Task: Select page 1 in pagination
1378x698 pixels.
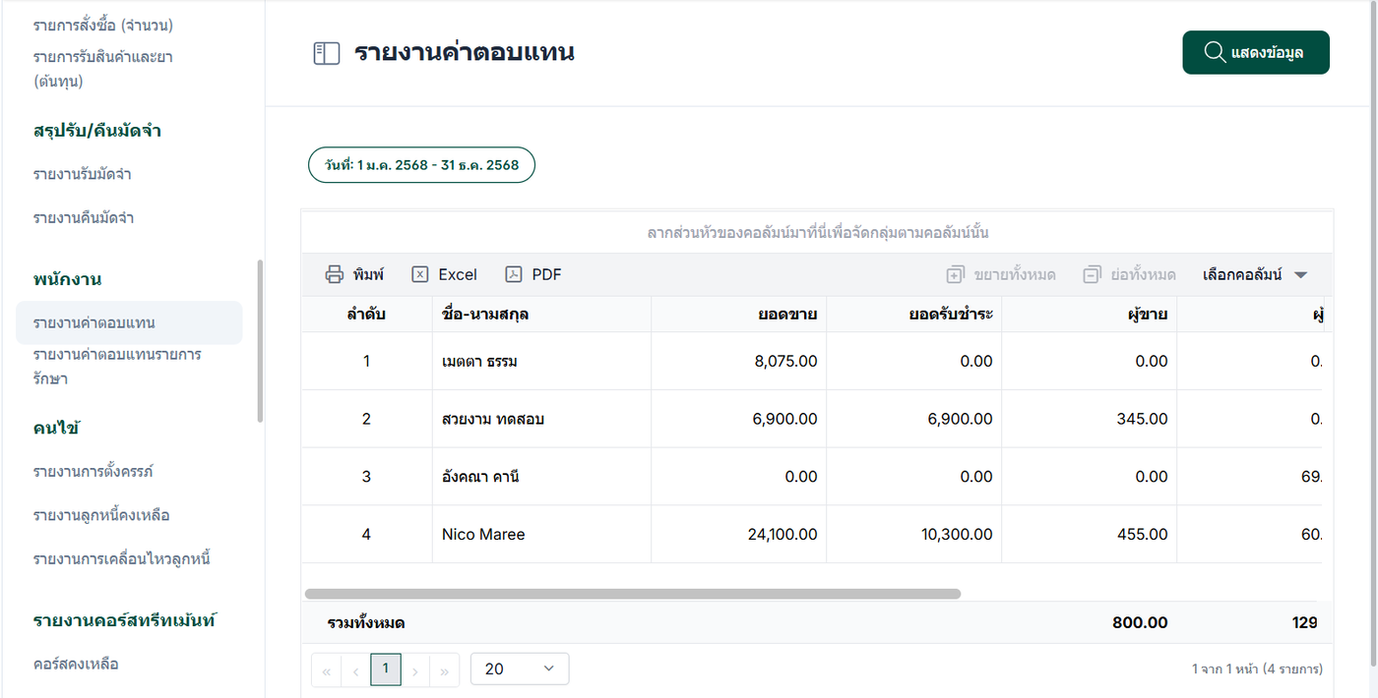Action: (385, 669)
